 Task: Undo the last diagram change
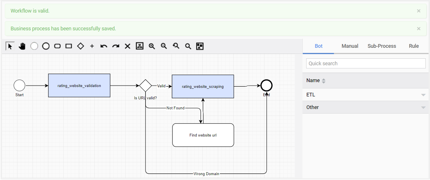(x=104, y=46)
